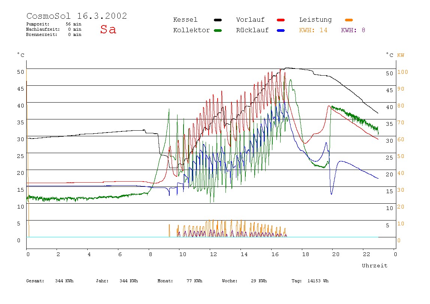
Task: Select the purple "KWH: 8" reading
Action: click(353, 30)
